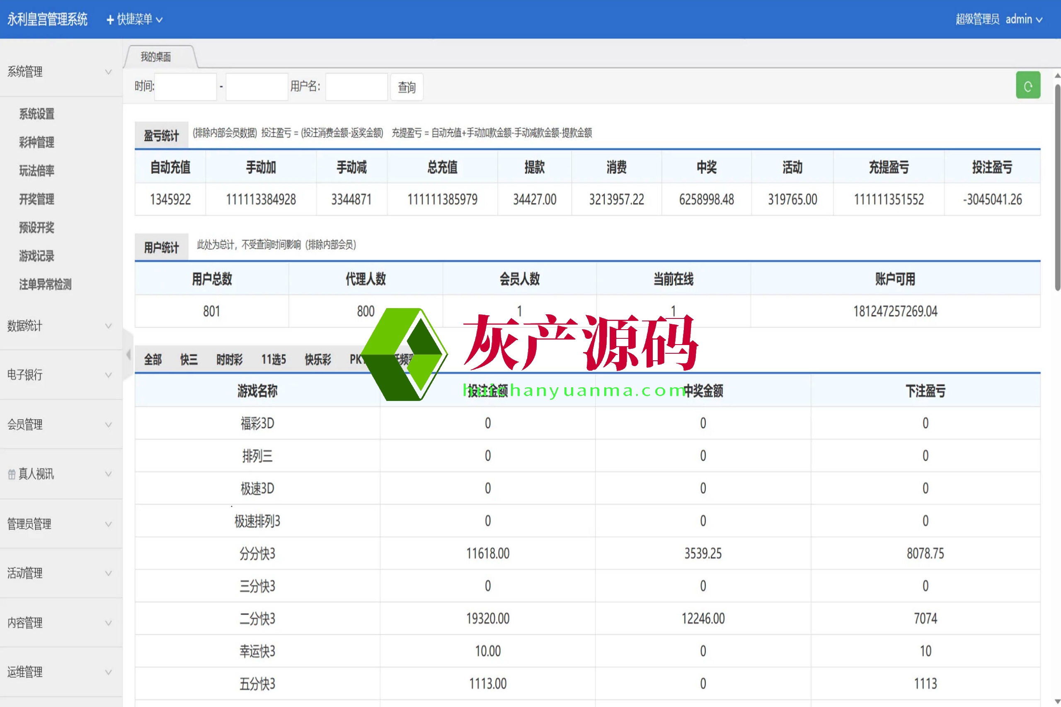Open 注单异常检测 in the sidebar
Screen dimensions: 1061x707
[45, 284]
